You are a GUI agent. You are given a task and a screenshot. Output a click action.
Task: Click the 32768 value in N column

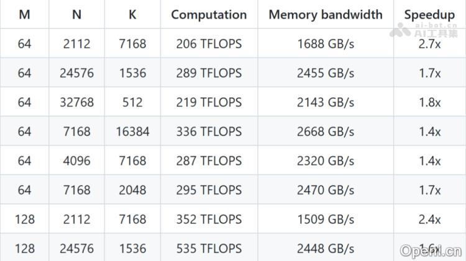click(x=76, y=102)
